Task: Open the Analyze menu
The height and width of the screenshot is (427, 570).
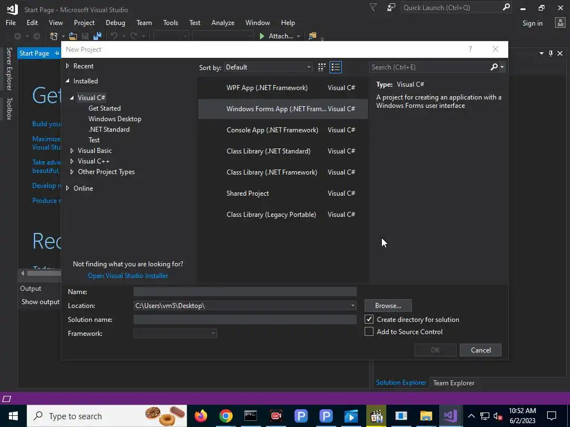Action: 223,22
